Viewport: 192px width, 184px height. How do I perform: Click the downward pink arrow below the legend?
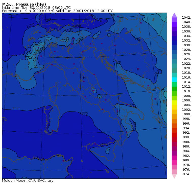174,176
